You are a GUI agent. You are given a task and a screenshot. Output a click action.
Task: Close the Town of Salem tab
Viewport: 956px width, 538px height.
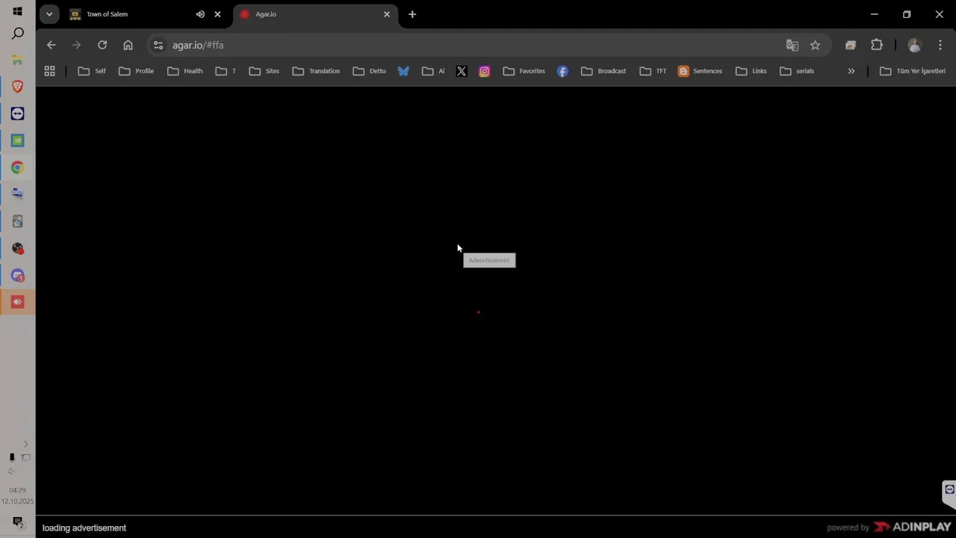click(x=217, y=14)
